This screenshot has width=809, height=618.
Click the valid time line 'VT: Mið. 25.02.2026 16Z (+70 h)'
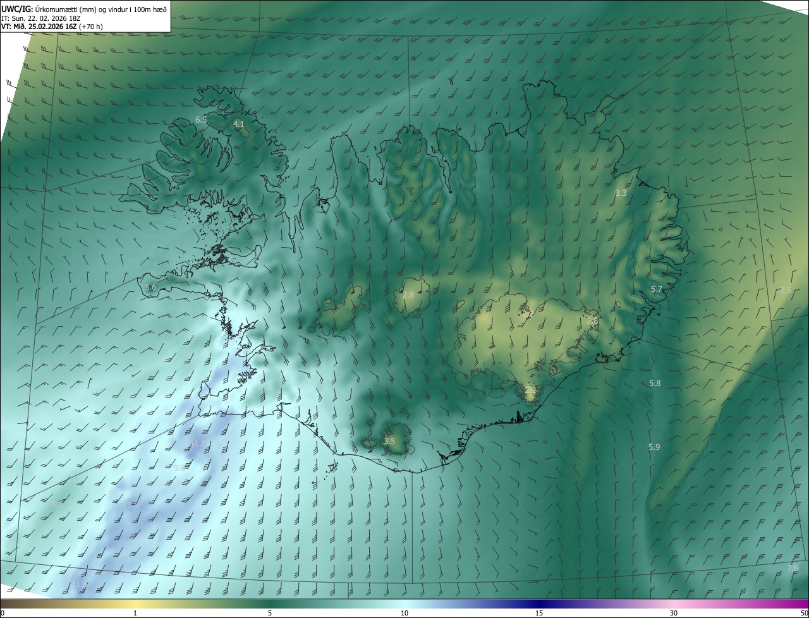[x=52, y=27]
